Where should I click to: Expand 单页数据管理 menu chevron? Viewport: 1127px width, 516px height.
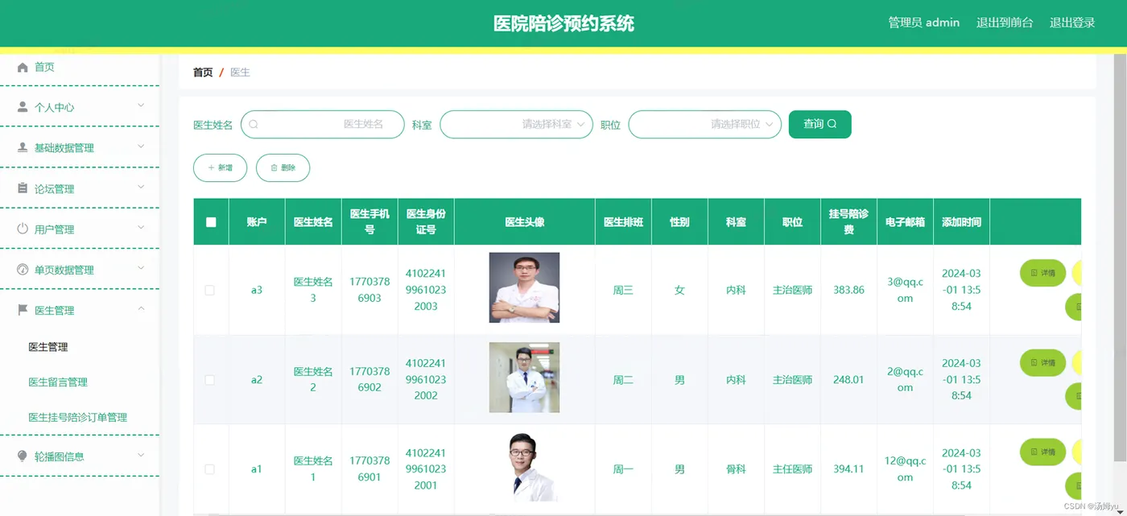click(141, 268)
